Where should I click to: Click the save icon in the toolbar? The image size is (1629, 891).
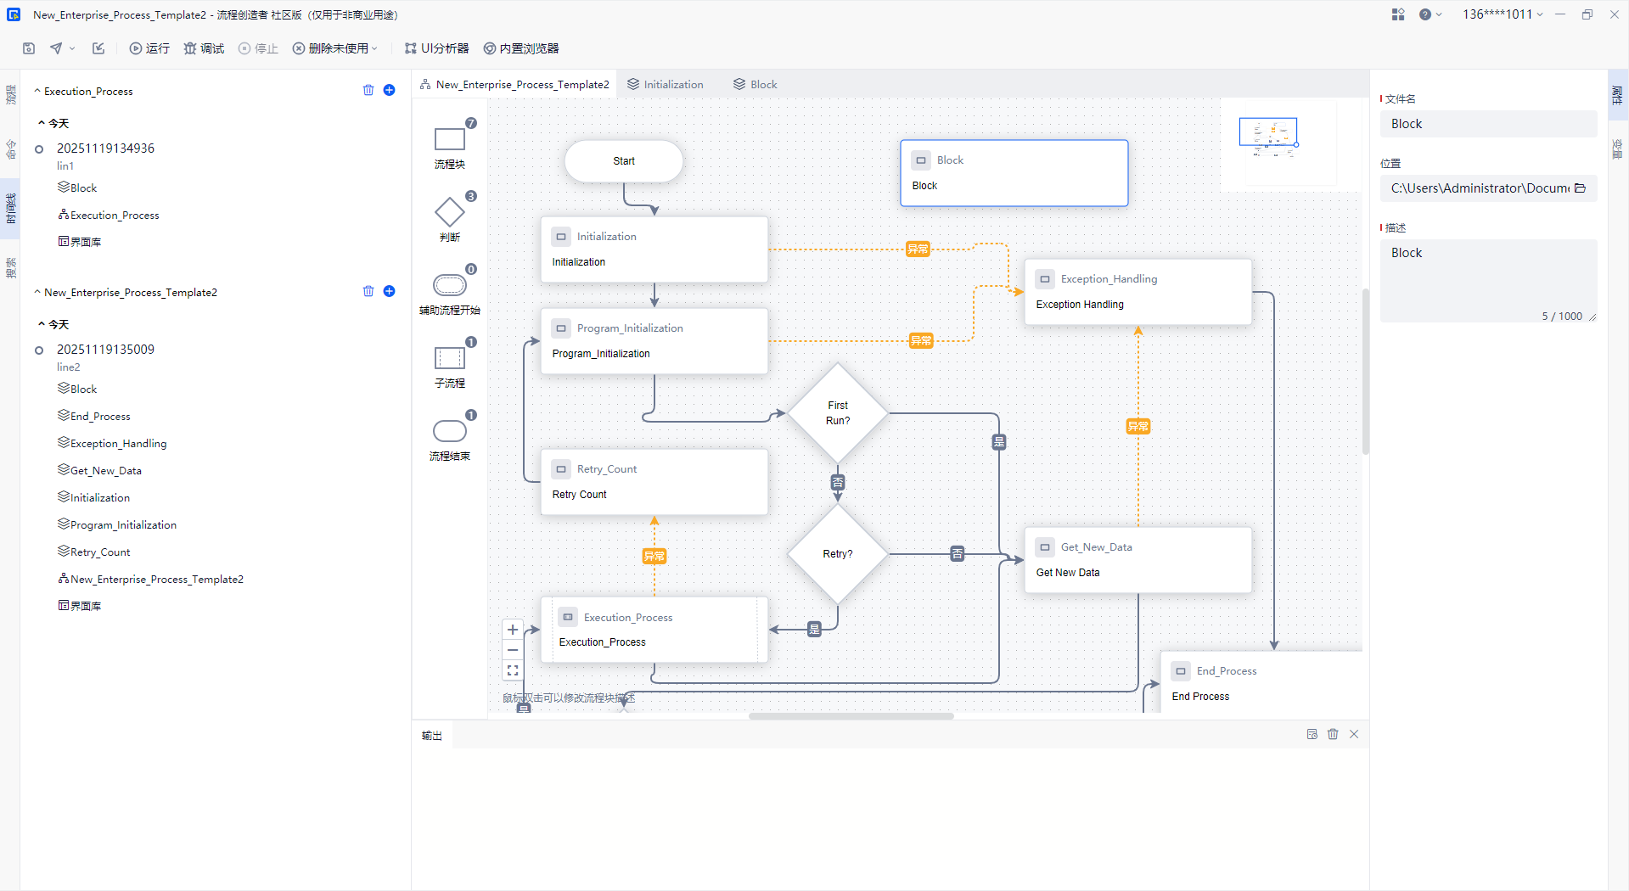29,48
